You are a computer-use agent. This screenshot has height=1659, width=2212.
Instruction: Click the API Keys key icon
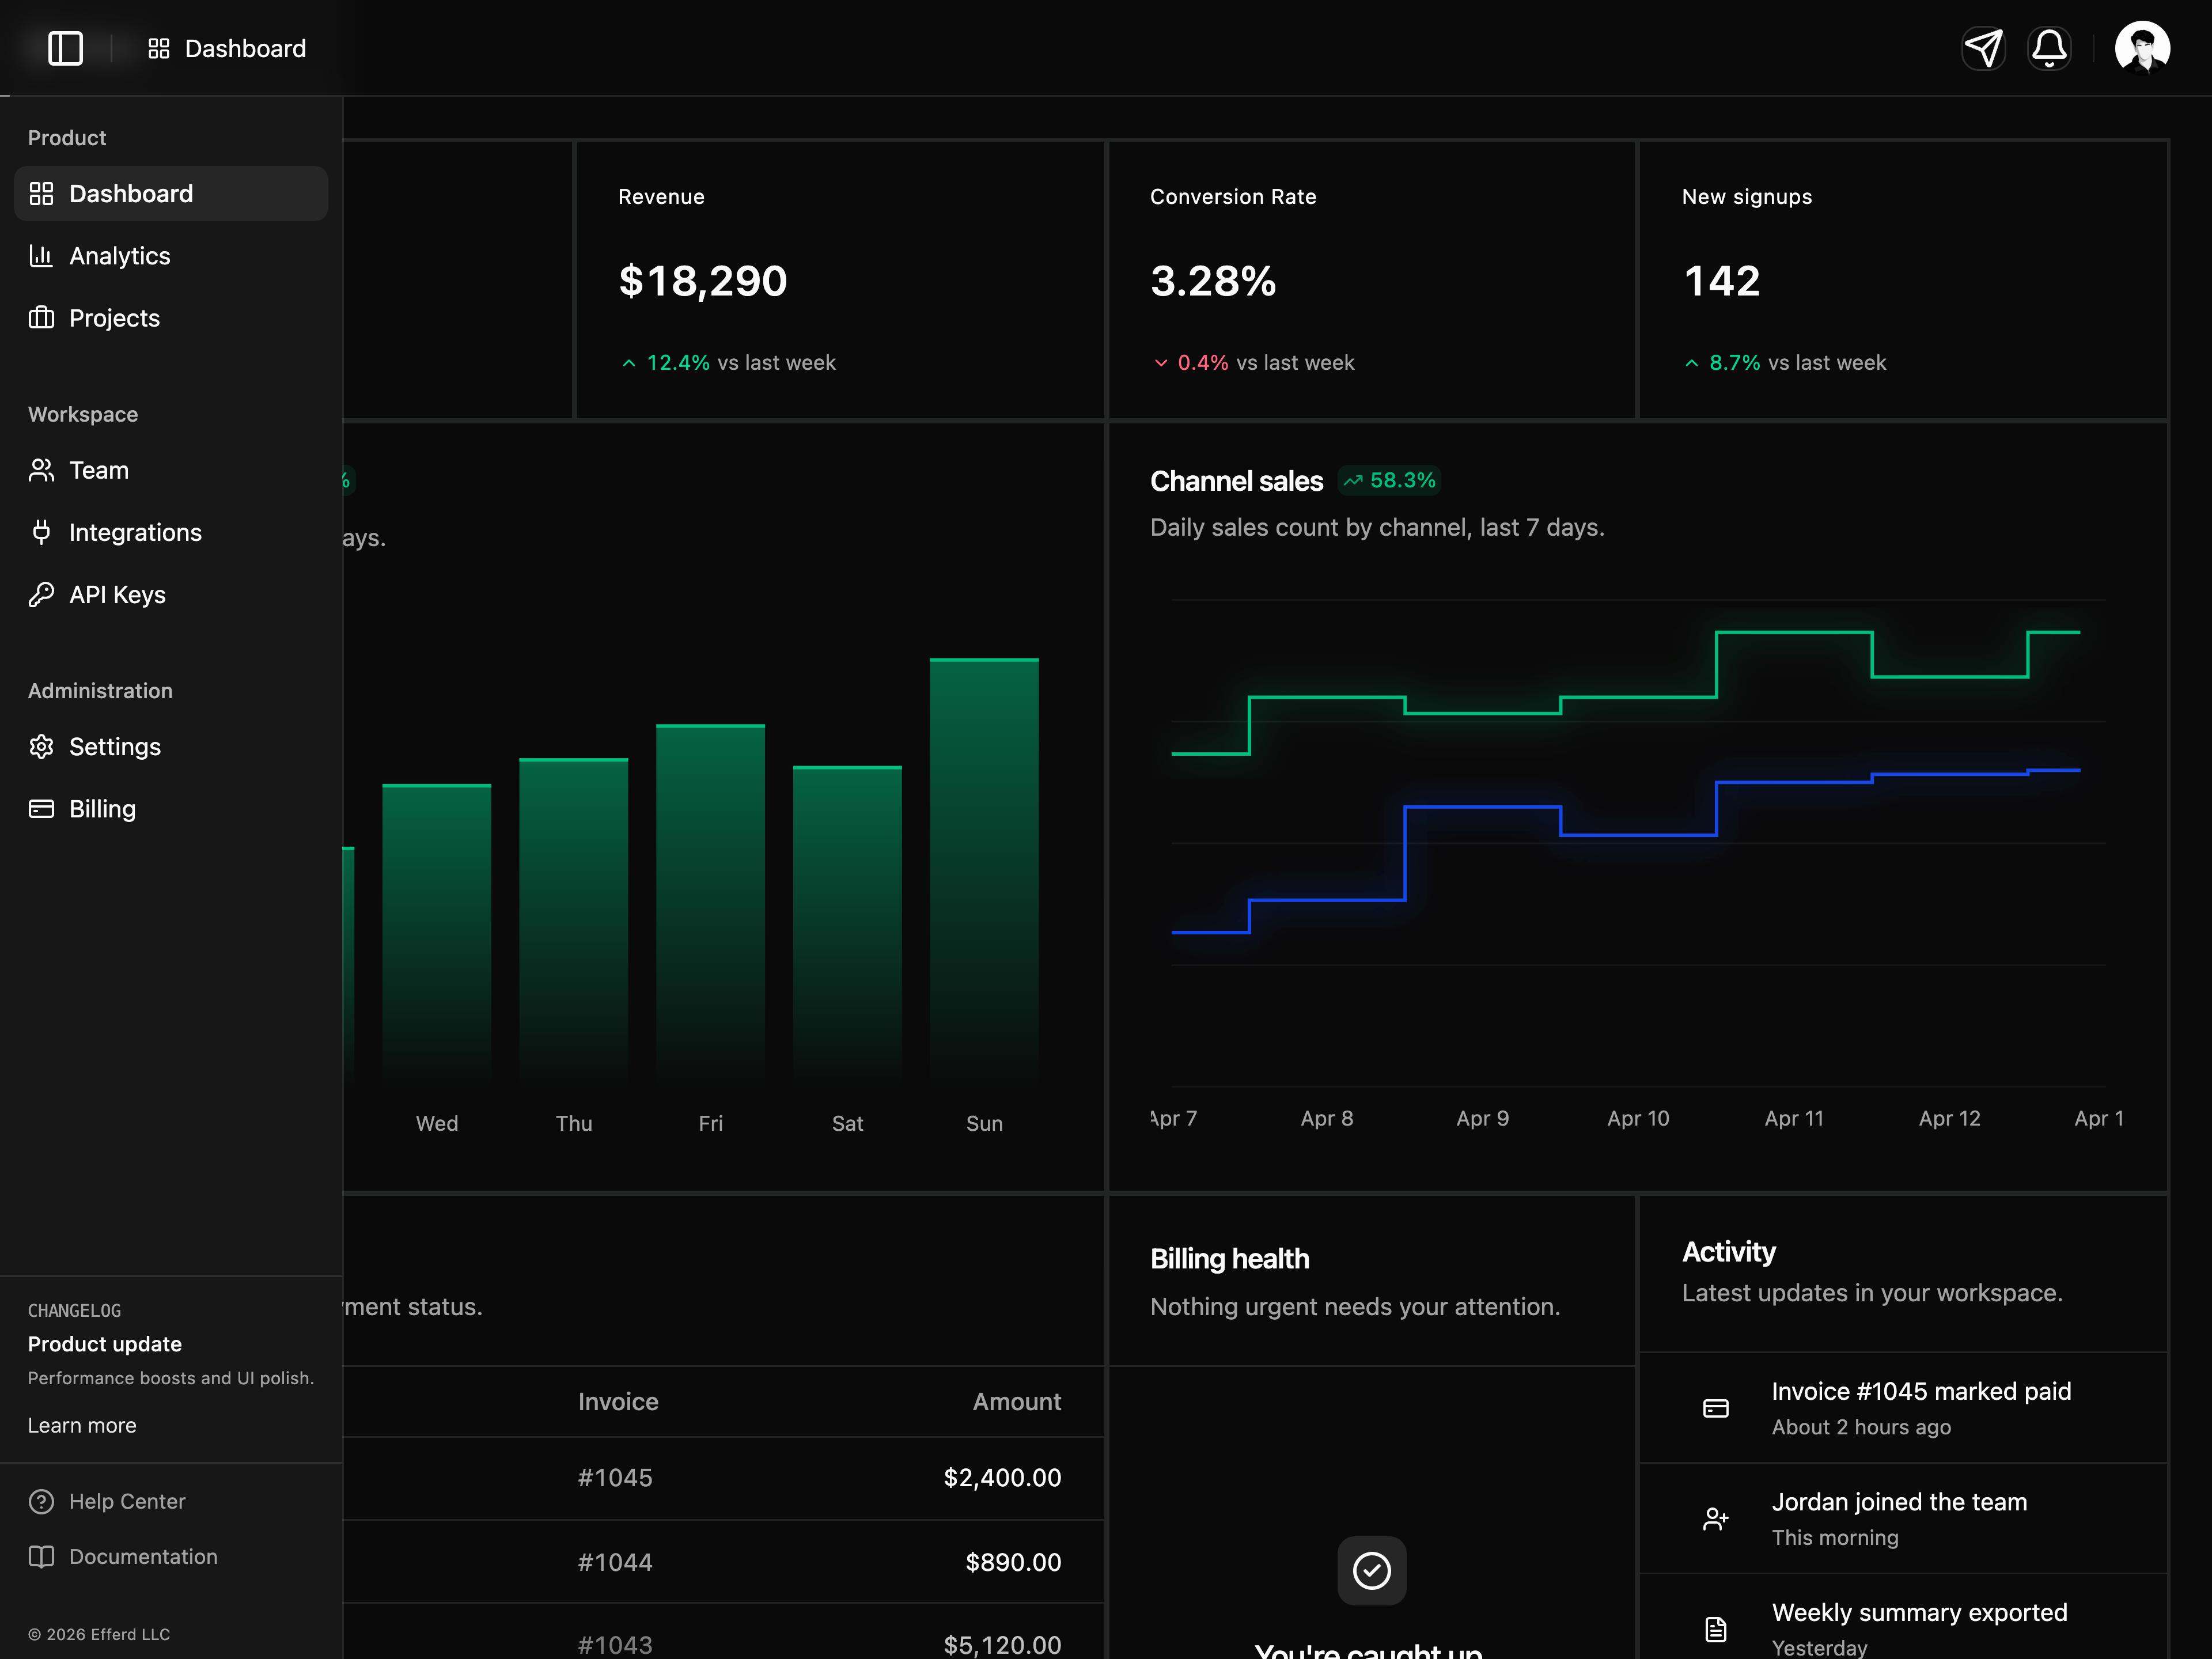point(41,594)
